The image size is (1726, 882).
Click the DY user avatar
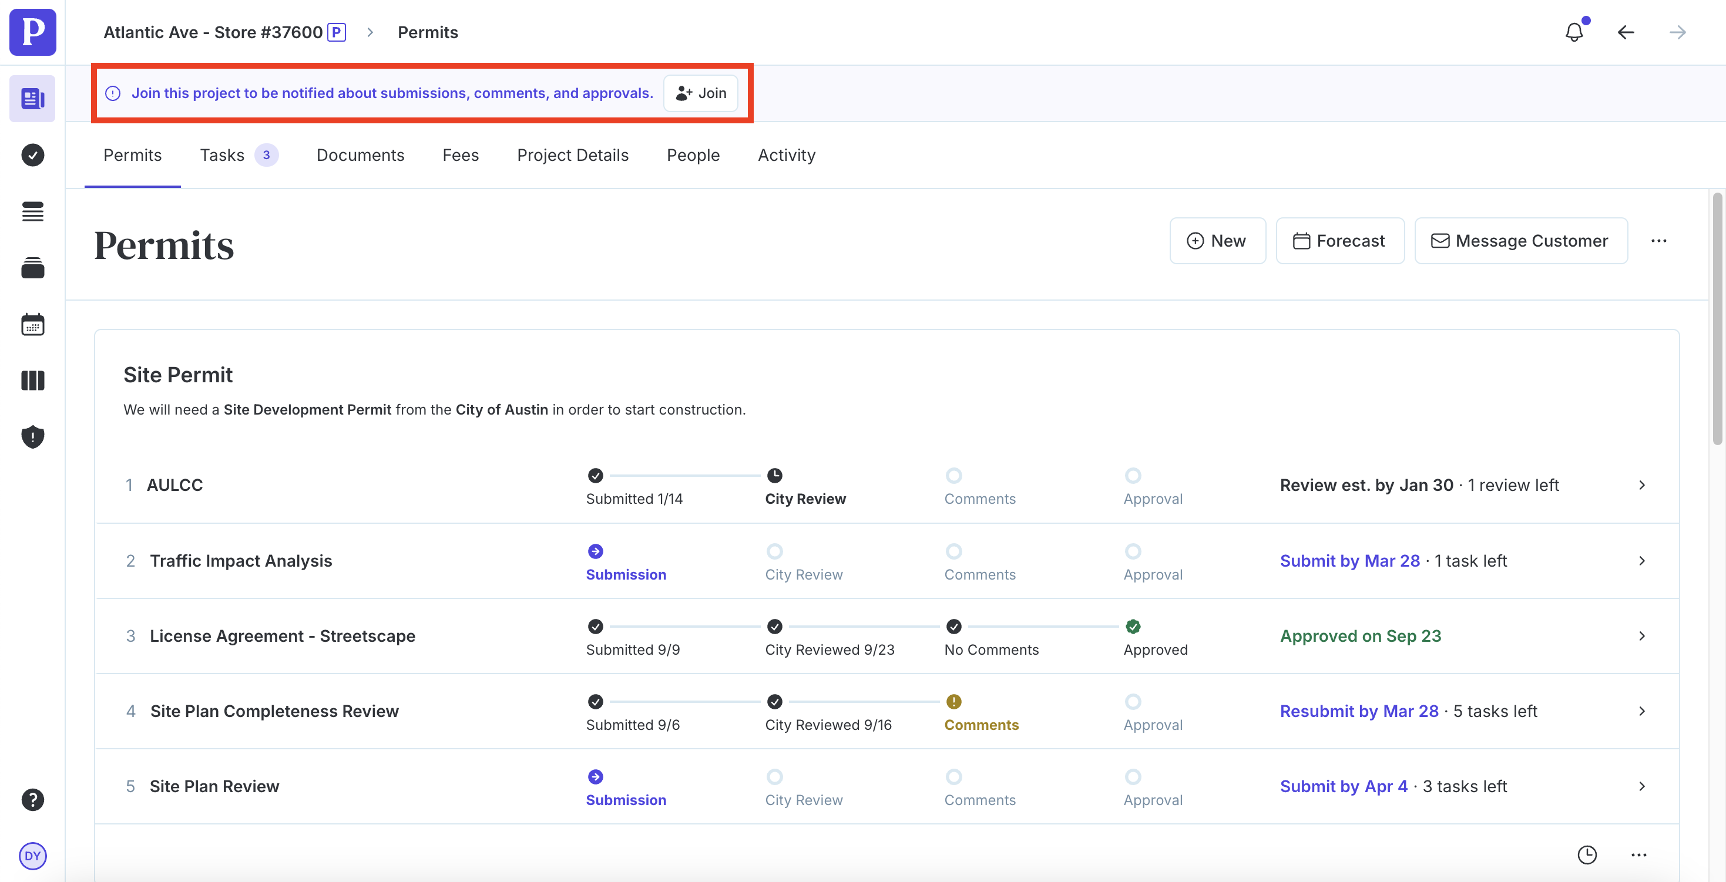point(32,856)
